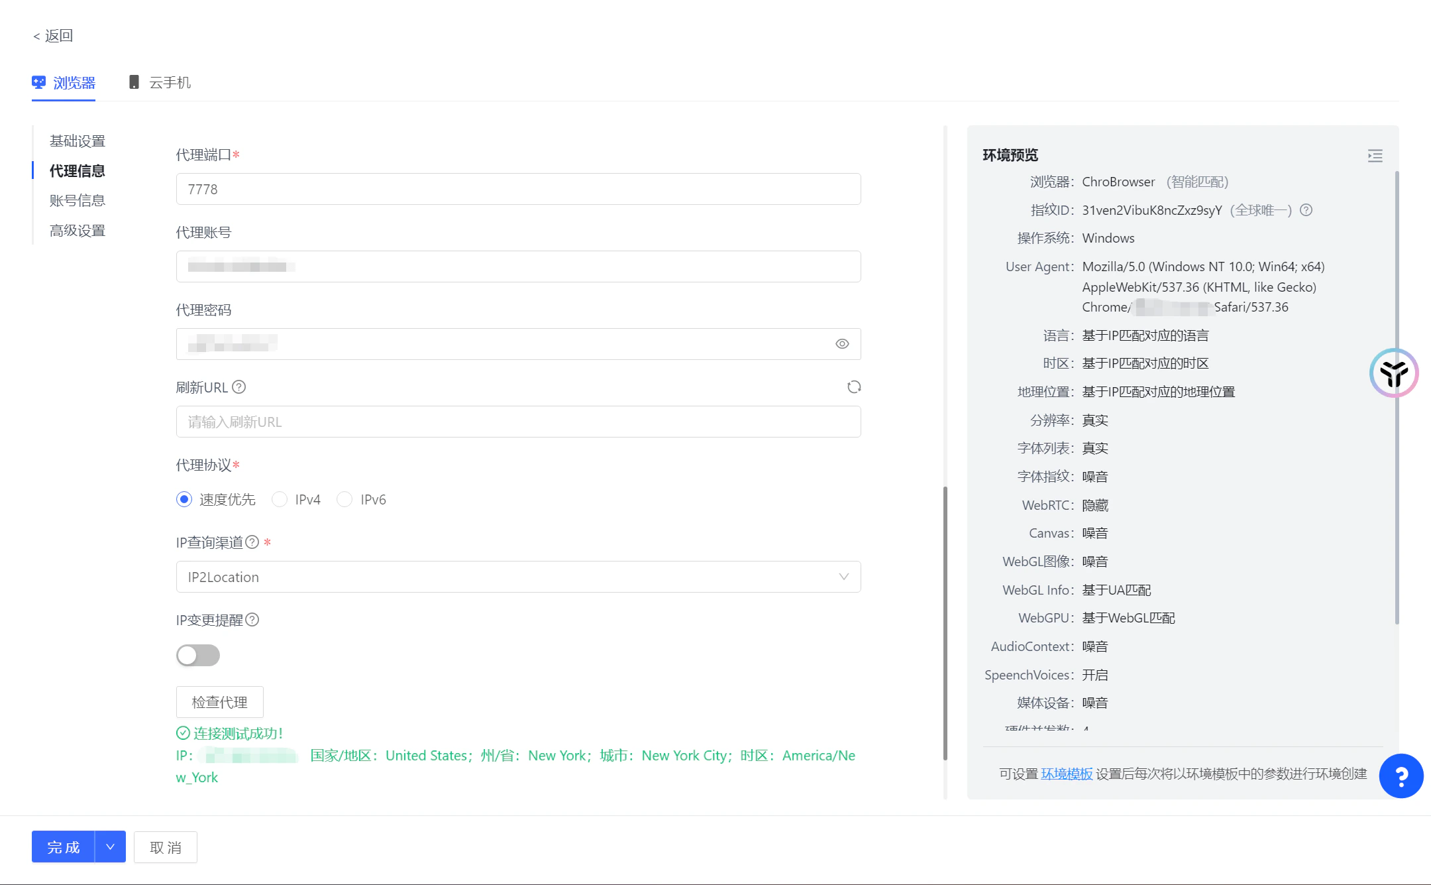Collapse the 环境预览 panel with the list icon

pos(1375,156)
